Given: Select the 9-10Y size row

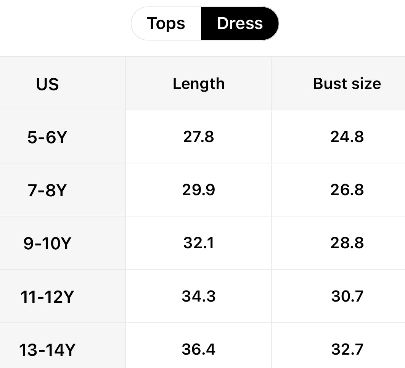Looking at the screenshot, I should pos(47,243).
